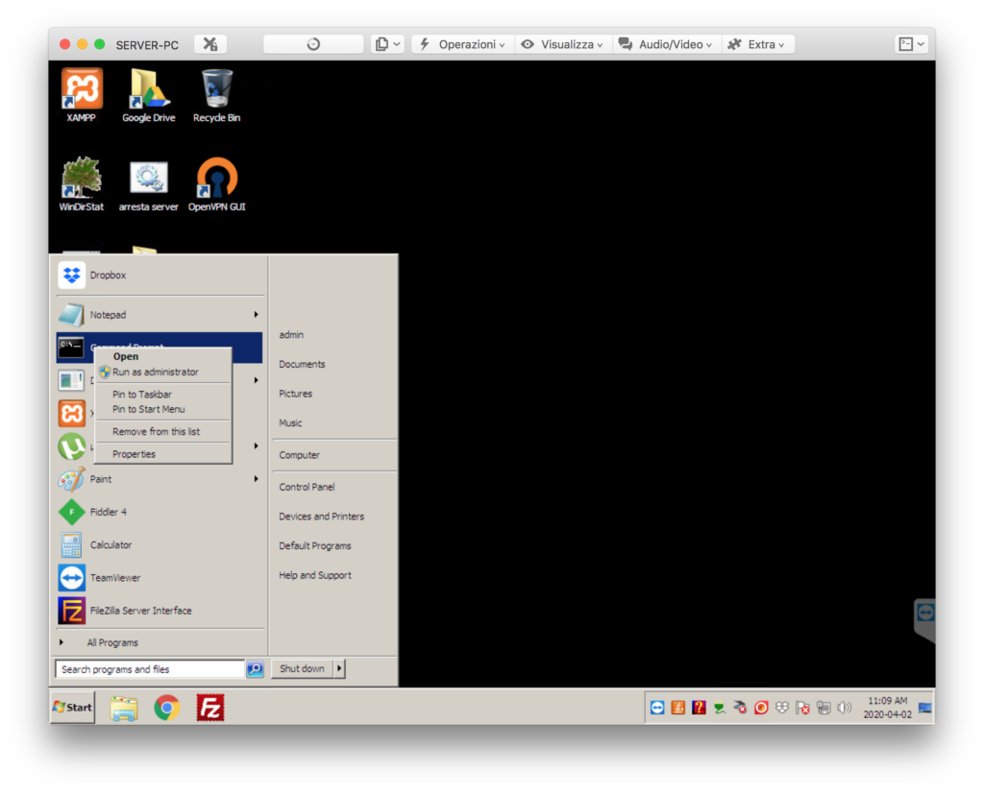Click the Command Prompt icon in Start menu
Viewport: 984px width, 794px height.
click(71, 347)
